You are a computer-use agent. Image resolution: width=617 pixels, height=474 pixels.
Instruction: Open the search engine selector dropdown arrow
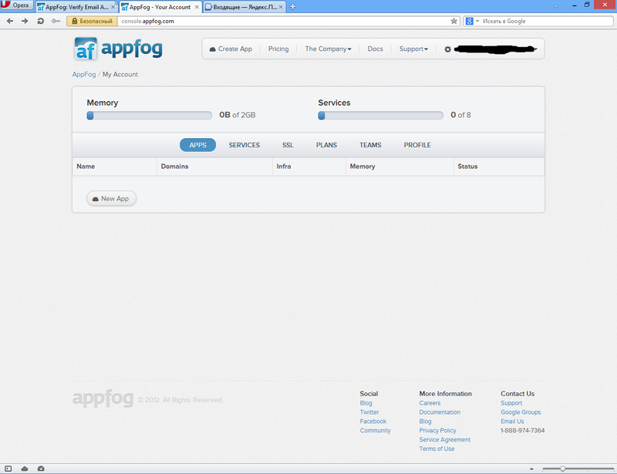477,22
